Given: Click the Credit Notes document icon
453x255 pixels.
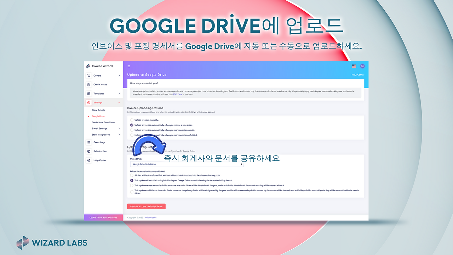Looking at the screenshot, I should 88,85.
